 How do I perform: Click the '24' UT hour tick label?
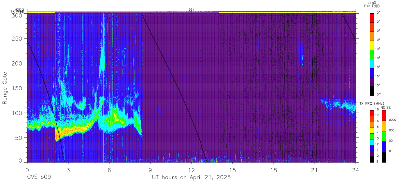[356, 170]
